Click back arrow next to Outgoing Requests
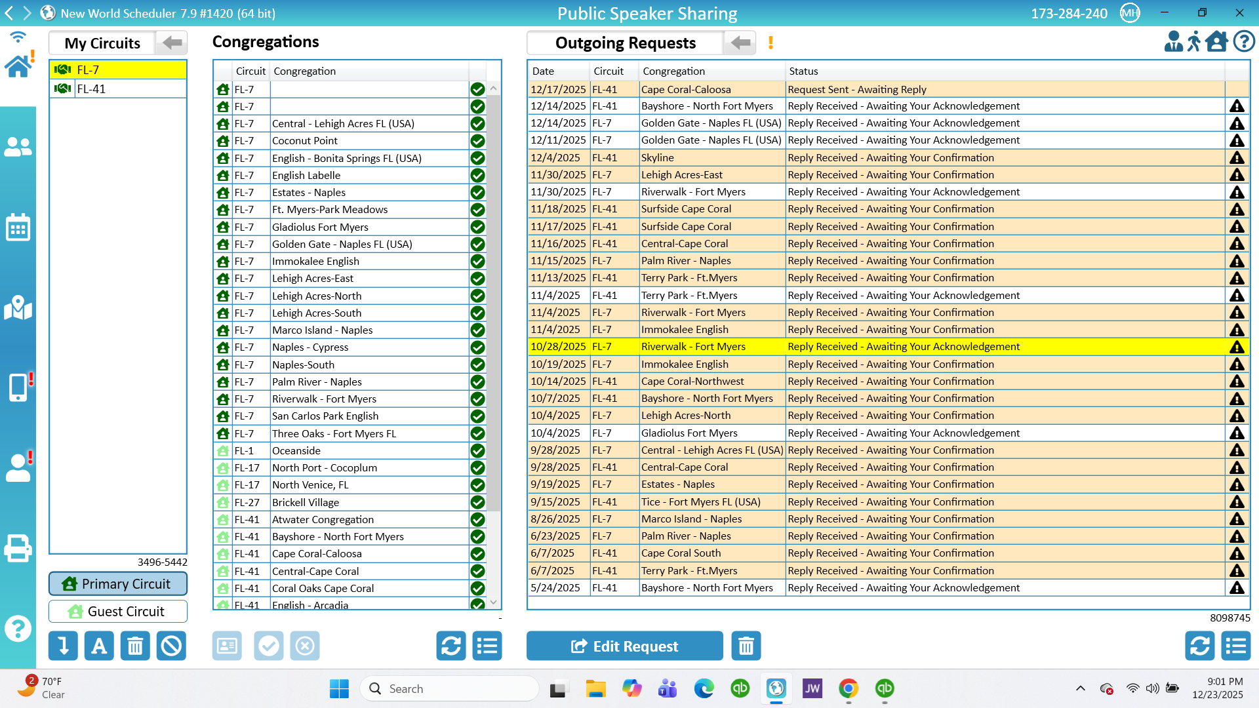 tap(740, 43)
